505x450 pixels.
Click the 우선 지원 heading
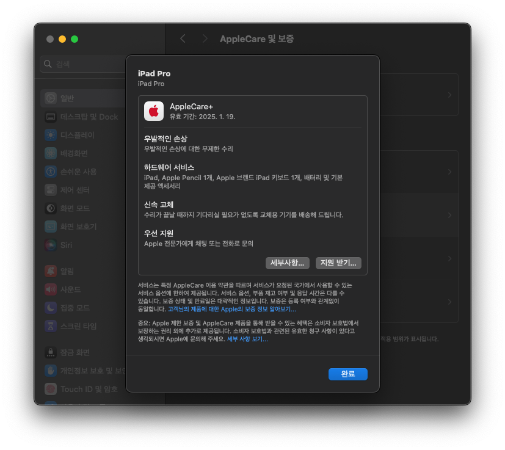(x=159, y=233)
